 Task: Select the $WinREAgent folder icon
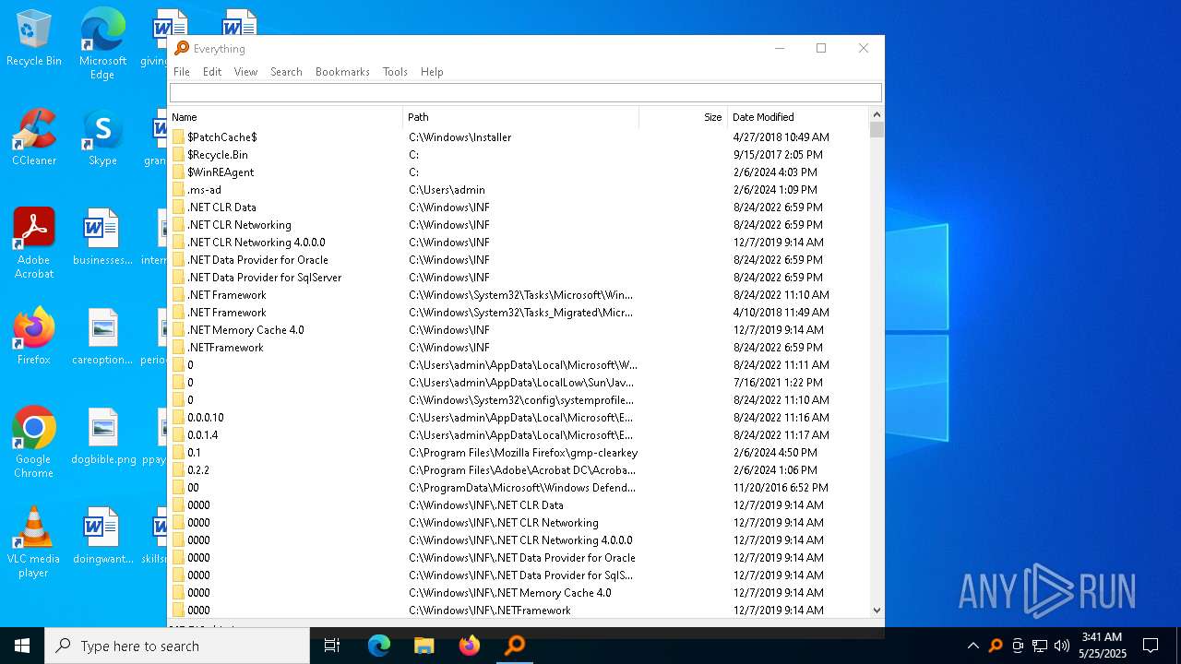[x=178, y=172]
